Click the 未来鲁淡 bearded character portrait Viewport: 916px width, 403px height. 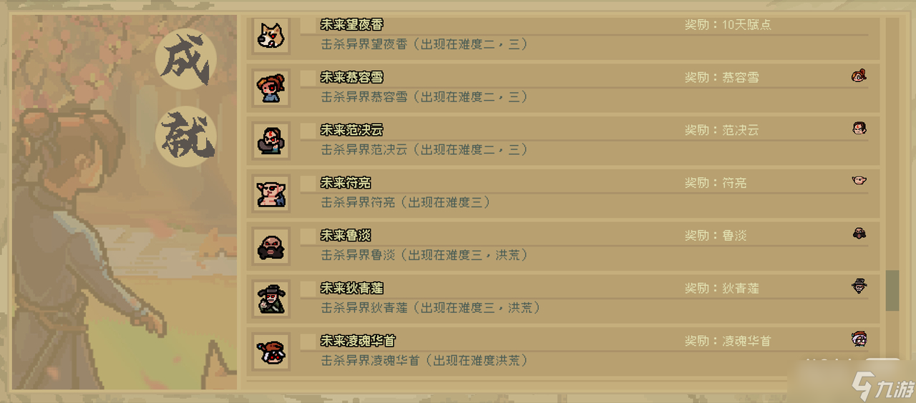[x=271, y=246]
